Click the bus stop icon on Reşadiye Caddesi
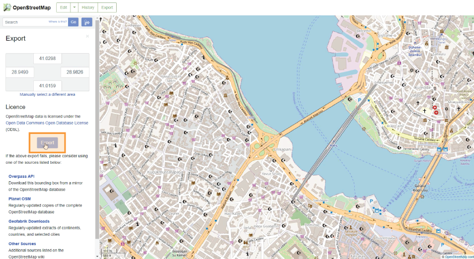This screenshot has height=259, width=474. point(438,231)
